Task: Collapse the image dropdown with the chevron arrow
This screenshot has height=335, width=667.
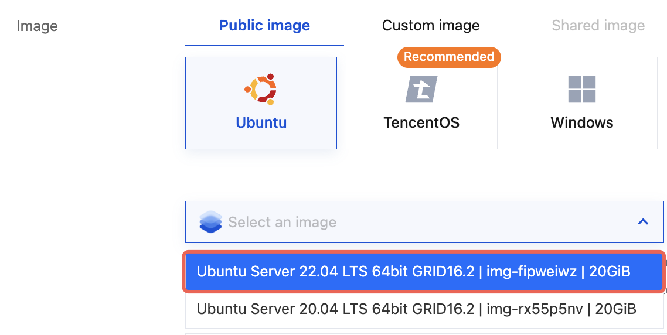Action: click(643, 222)
